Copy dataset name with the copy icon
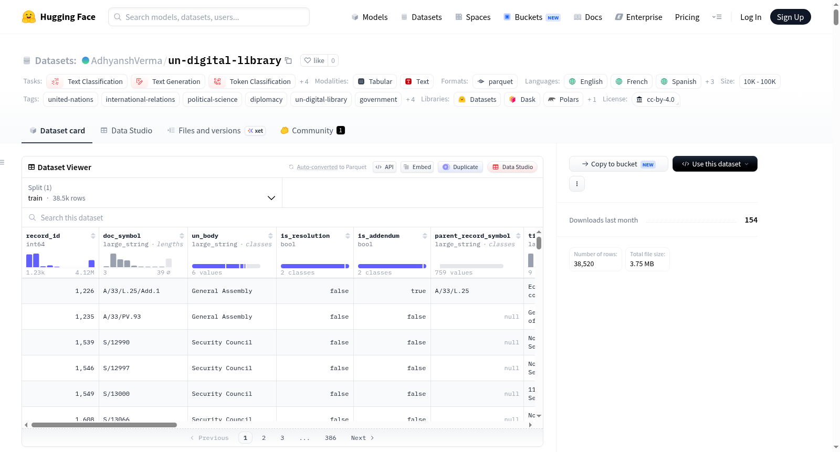The height and width of the screenshot is (452, 840). click(x=288, y=60)
